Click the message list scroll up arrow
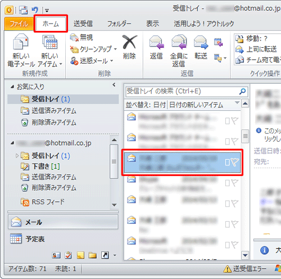281x279 pixels. (x=245, y=103)
